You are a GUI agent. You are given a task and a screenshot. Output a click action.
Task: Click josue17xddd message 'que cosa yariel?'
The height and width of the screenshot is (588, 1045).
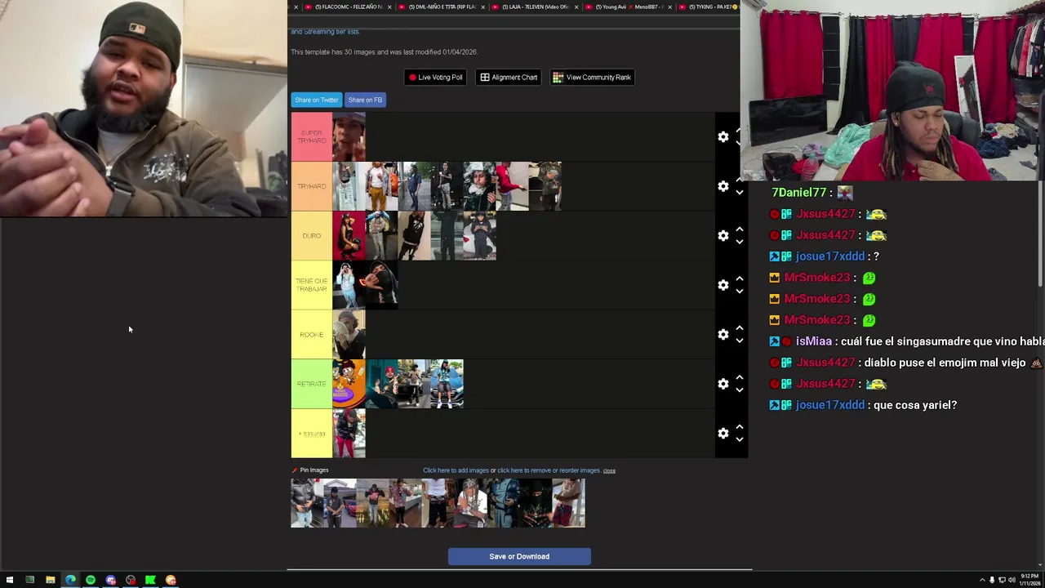tap(915, 405)
